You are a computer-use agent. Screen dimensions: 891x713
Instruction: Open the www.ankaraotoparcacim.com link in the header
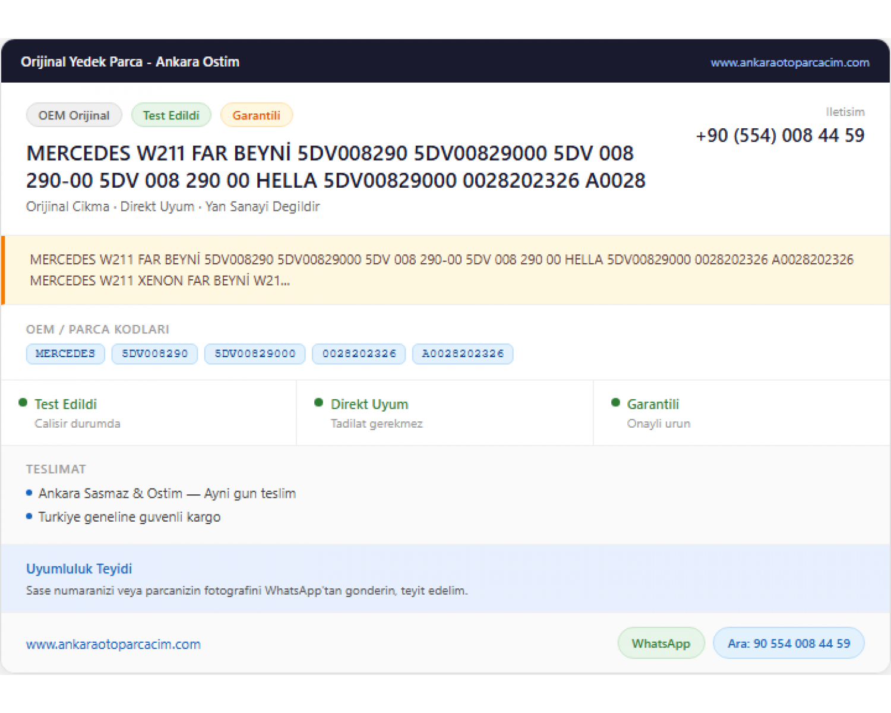pos(790,62)
